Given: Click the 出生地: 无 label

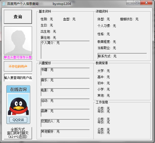Looking at the screenshot, I should click(48, 31).
